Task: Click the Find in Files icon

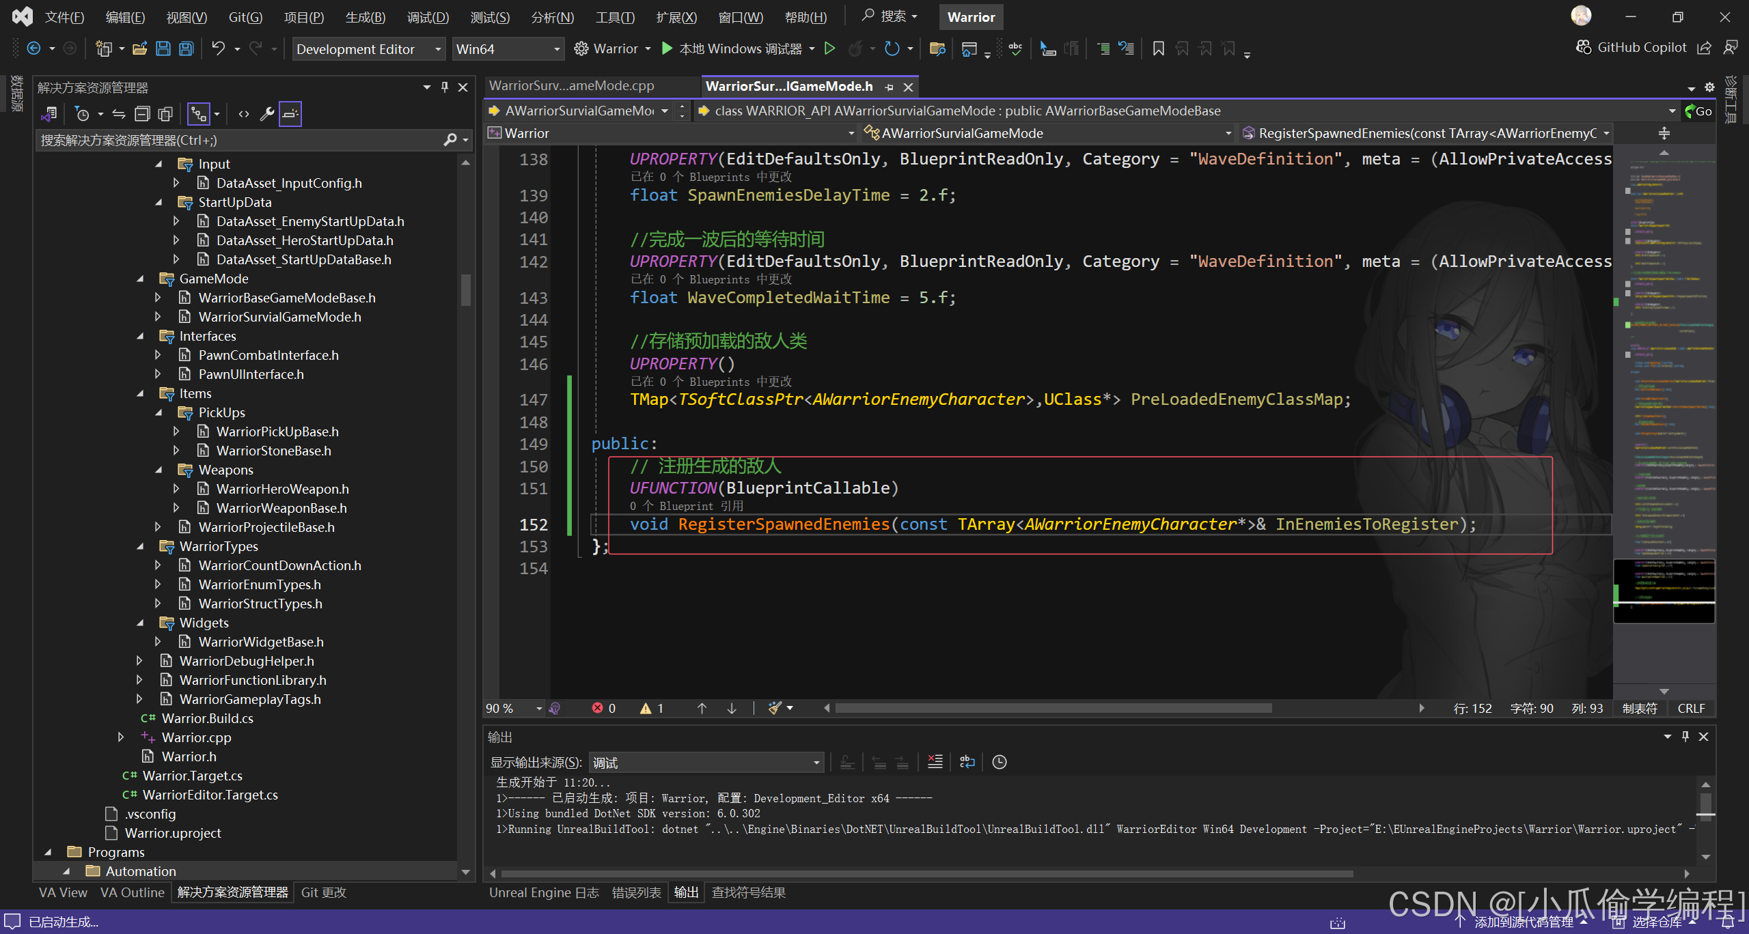Action: (937, 48)
